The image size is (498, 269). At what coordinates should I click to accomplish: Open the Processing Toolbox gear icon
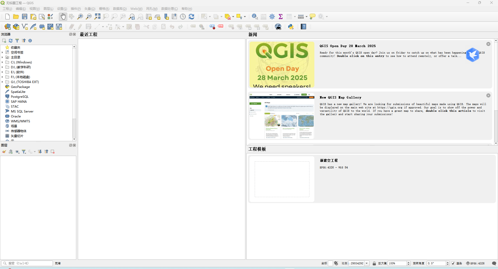[272, 17]
